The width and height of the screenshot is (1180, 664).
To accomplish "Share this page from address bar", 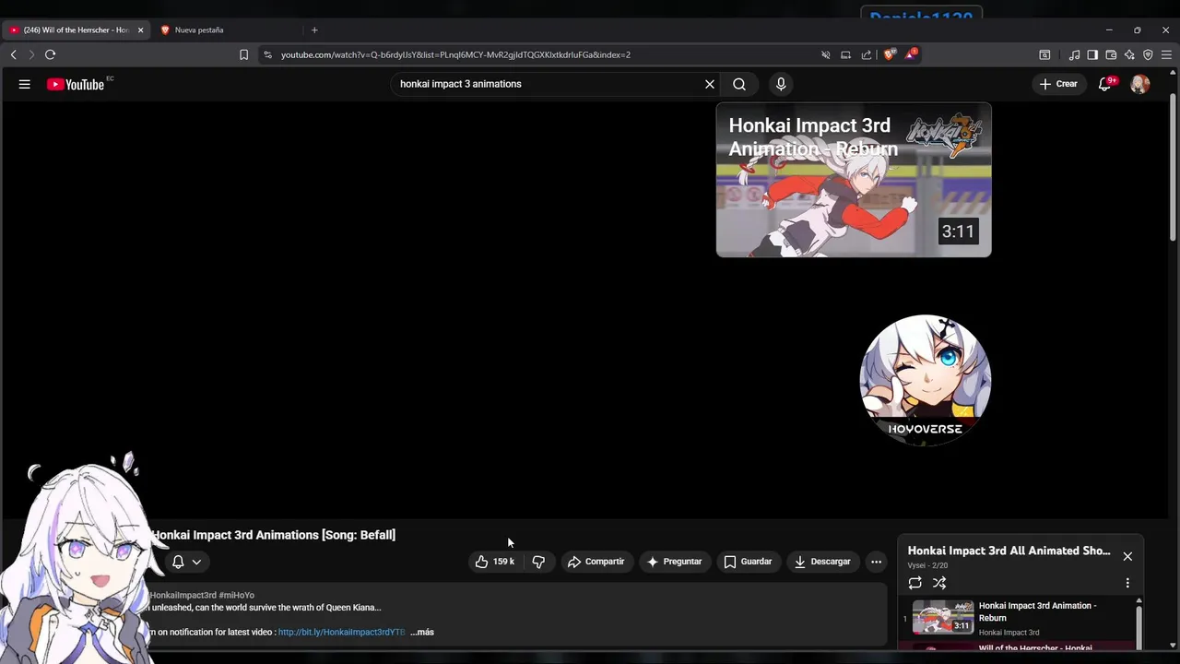I will (867, 54).
